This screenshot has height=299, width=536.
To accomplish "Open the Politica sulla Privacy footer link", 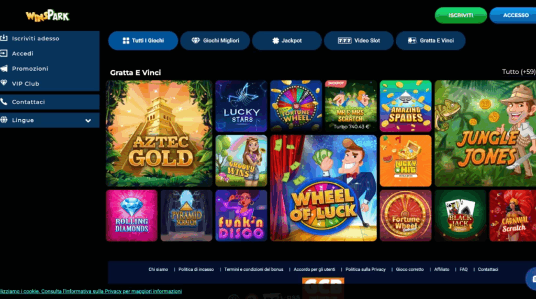I will coord(365,269).
